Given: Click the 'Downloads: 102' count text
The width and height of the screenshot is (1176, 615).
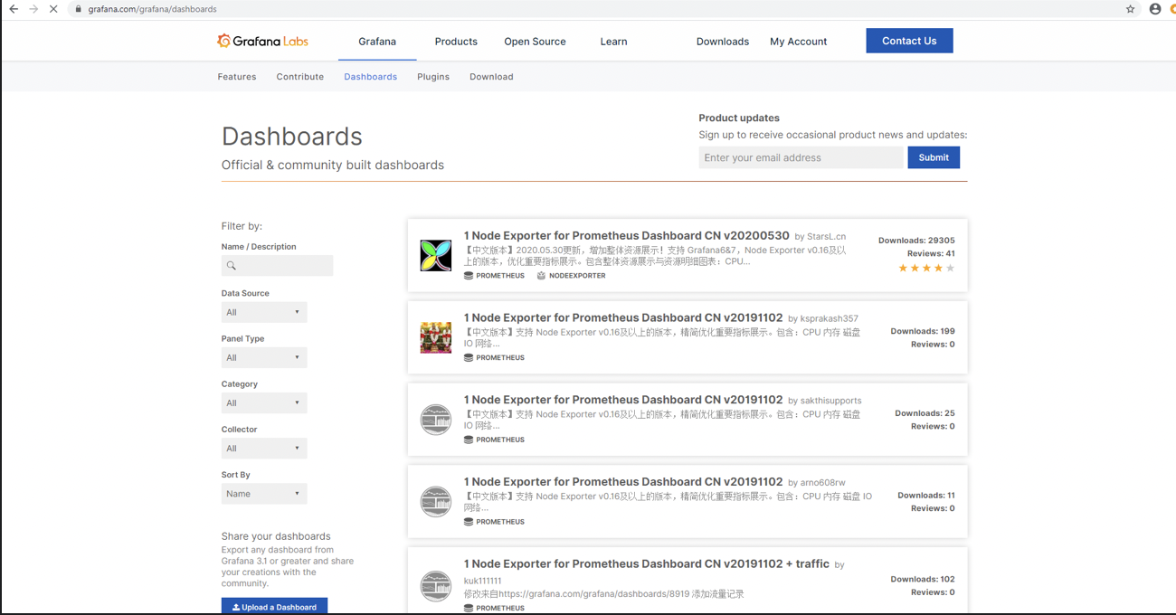Looking at the screenshot, I should click(x=923, y=580).
